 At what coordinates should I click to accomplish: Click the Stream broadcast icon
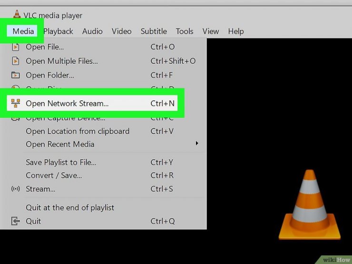pos(16,189)
